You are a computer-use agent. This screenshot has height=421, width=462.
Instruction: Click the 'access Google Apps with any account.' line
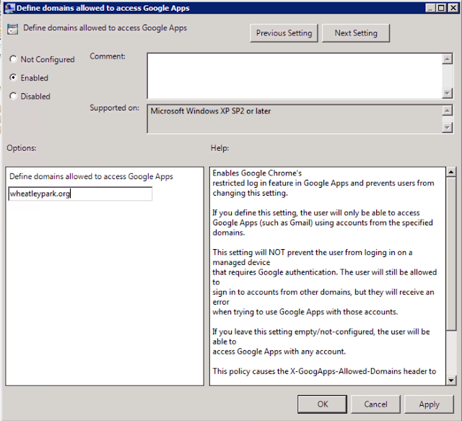click(279, 352)
